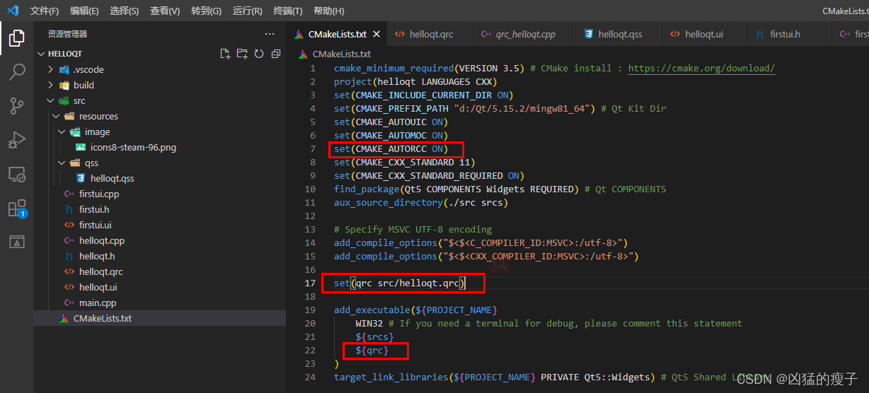The image size is (869, 393).
Task: Switch to the helloqt.ui editor tab
Action: click(704, 34)
